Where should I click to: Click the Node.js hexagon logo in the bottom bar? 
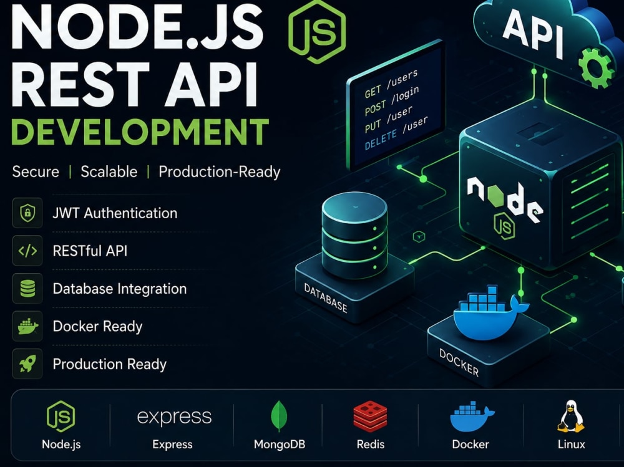[x=61, y=416]
